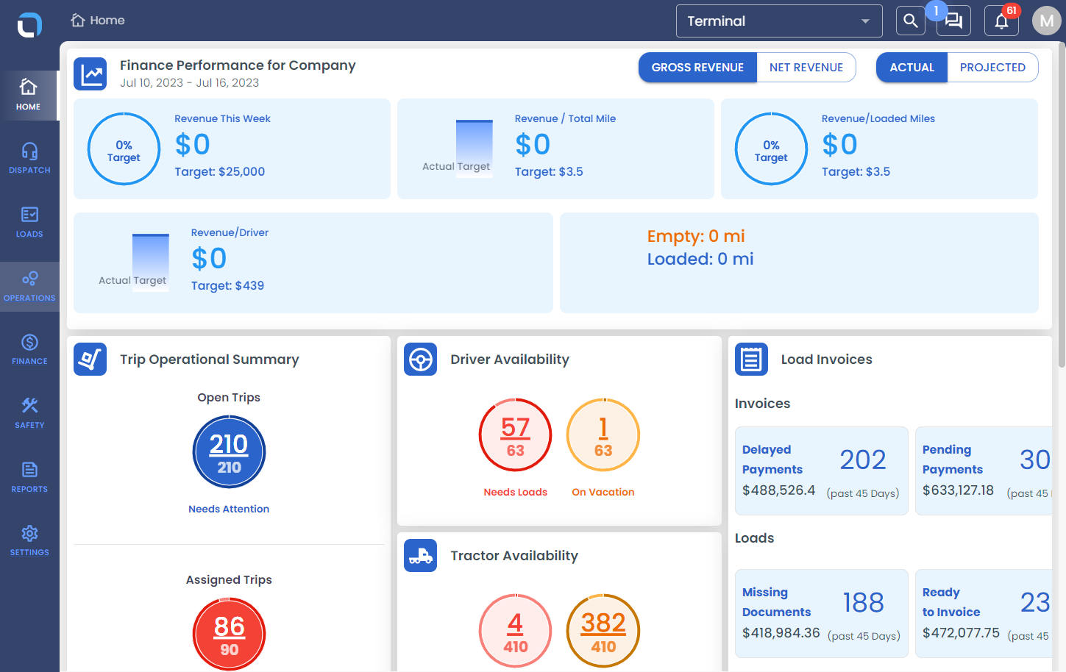Open Reports in the sidebar
Viewport: 1066px width, 672px height.
coord(29,478)
